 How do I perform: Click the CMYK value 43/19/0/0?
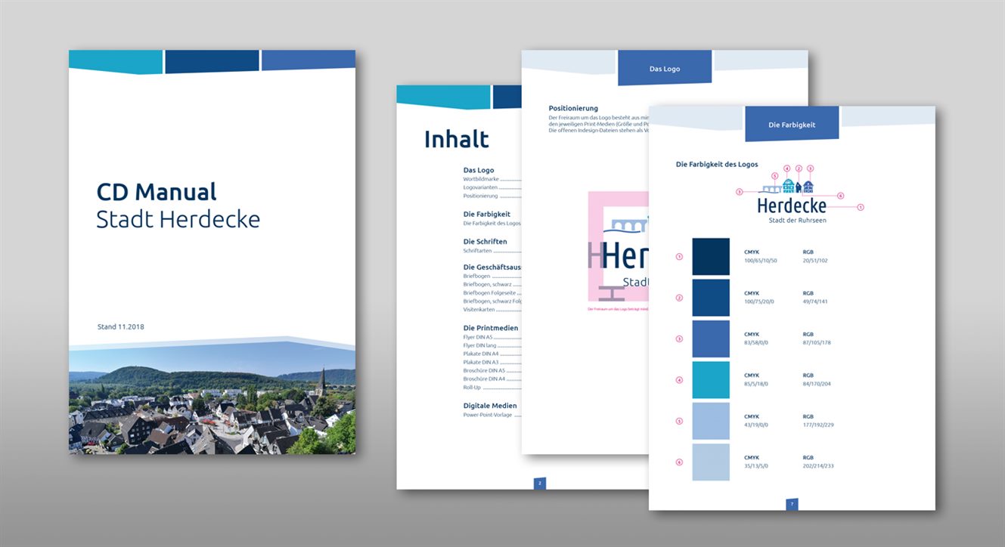click(x=758, y=425)
